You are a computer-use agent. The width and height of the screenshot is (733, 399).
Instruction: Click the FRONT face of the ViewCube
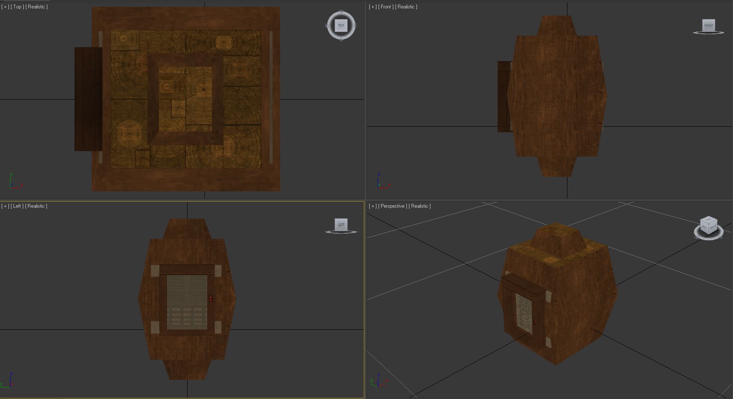tap(708, 25)
